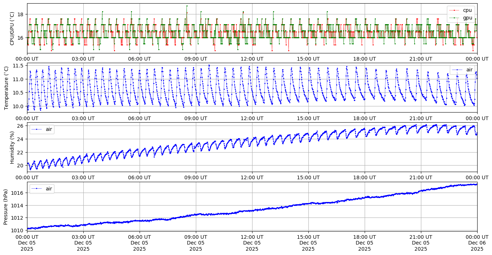Click the CPU/GPU (°C) y-axis label
492x255 pixels.
coord(12,28)
